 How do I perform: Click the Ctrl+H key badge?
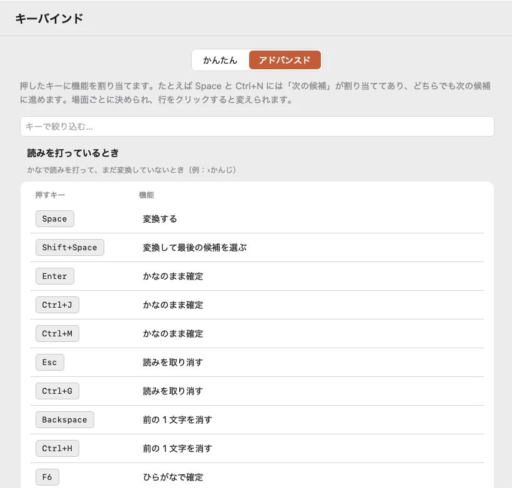(x=57, y=449)
